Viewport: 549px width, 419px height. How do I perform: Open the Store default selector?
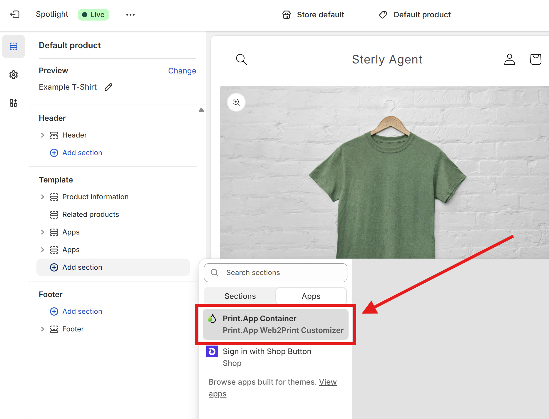(x=313, y=14)
